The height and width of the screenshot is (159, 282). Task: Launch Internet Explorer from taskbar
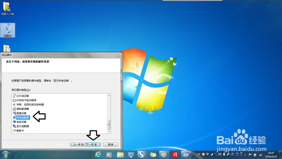tap(98, 154)
